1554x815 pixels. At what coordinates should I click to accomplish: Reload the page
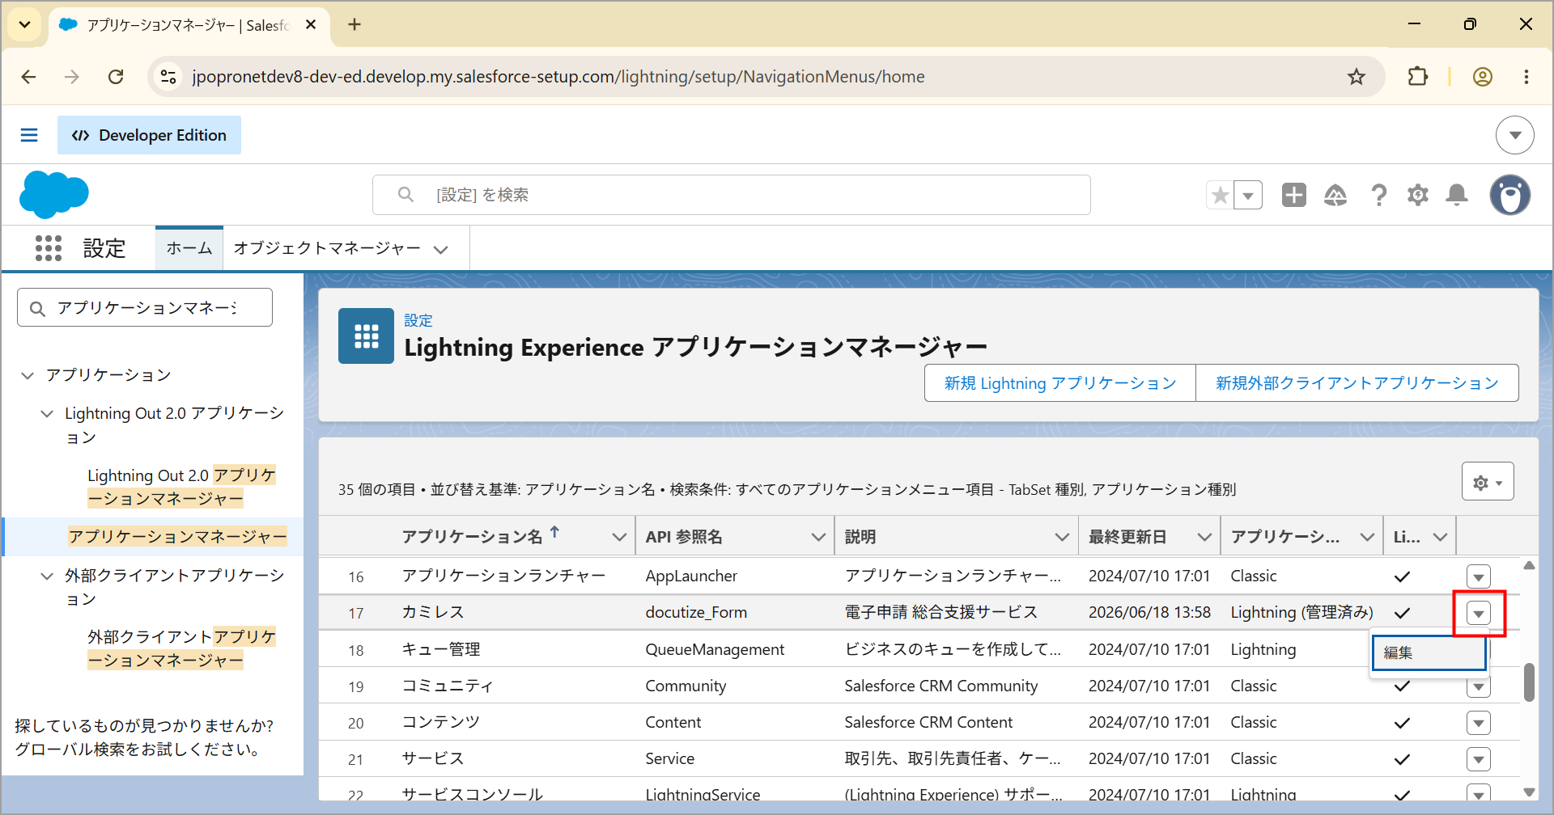pos(116,77)
